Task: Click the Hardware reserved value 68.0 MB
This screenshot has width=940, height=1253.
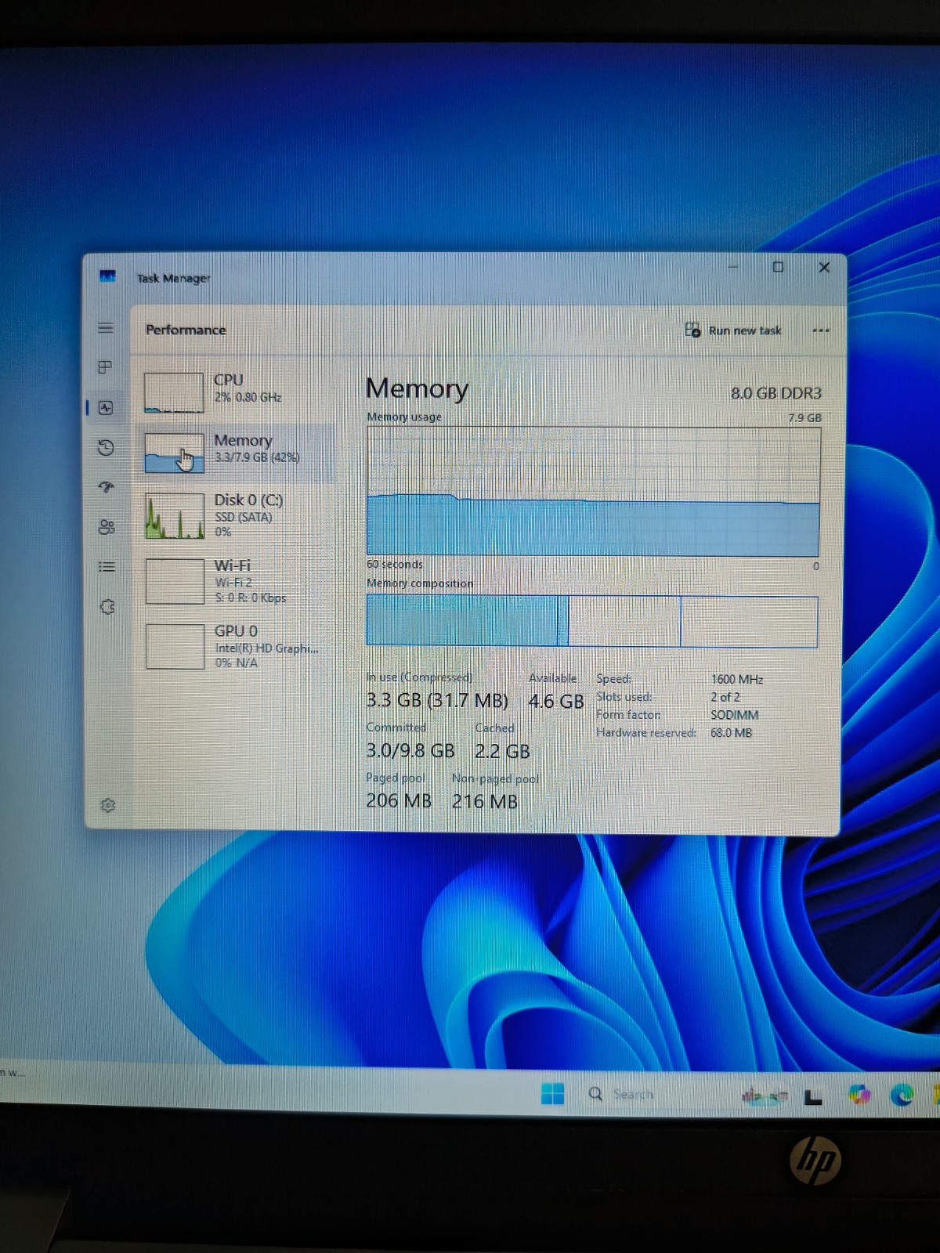Action: (x=732, y=733)
